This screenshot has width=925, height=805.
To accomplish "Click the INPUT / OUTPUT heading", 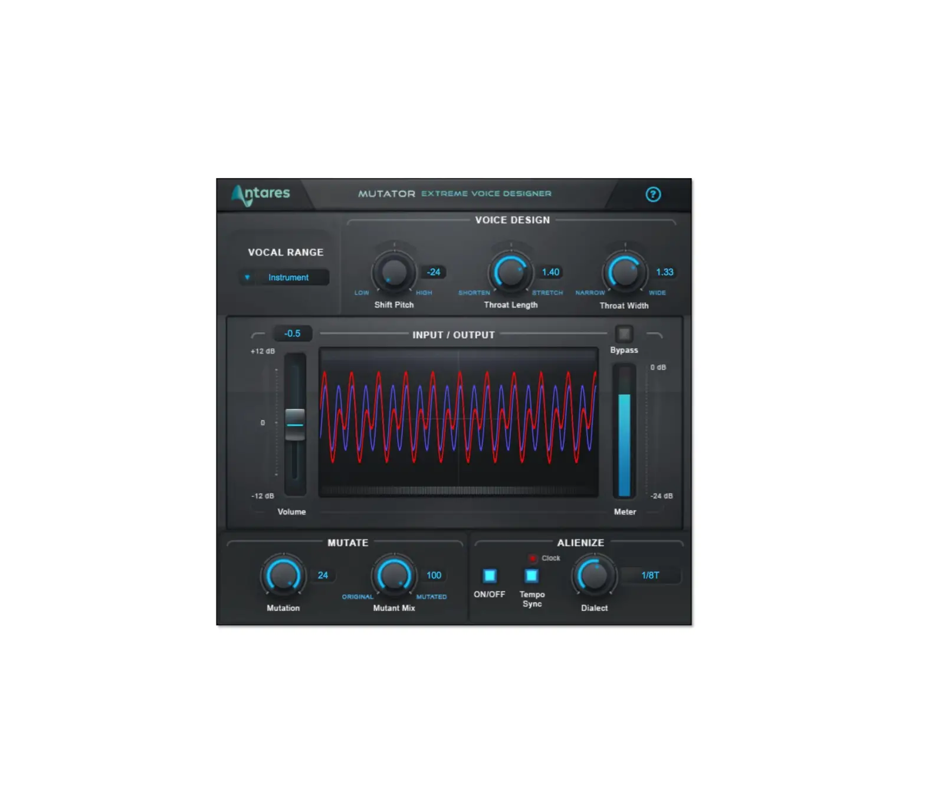I will pos(454,335).
